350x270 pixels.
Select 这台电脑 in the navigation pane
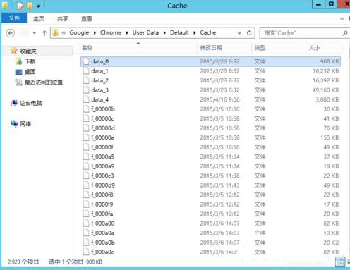click(31, 103)
